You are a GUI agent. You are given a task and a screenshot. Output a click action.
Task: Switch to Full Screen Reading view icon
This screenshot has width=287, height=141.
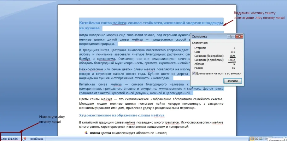pos(257,139)
